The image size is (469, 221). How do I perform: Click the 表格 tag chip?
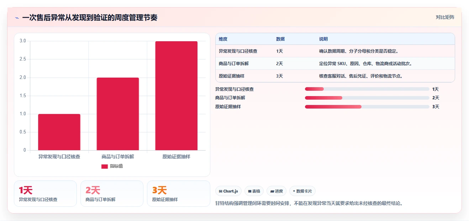point(254,191)
